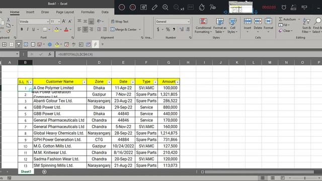Open Format as Table
Screen dimensions: 322x181
[219, 26]
